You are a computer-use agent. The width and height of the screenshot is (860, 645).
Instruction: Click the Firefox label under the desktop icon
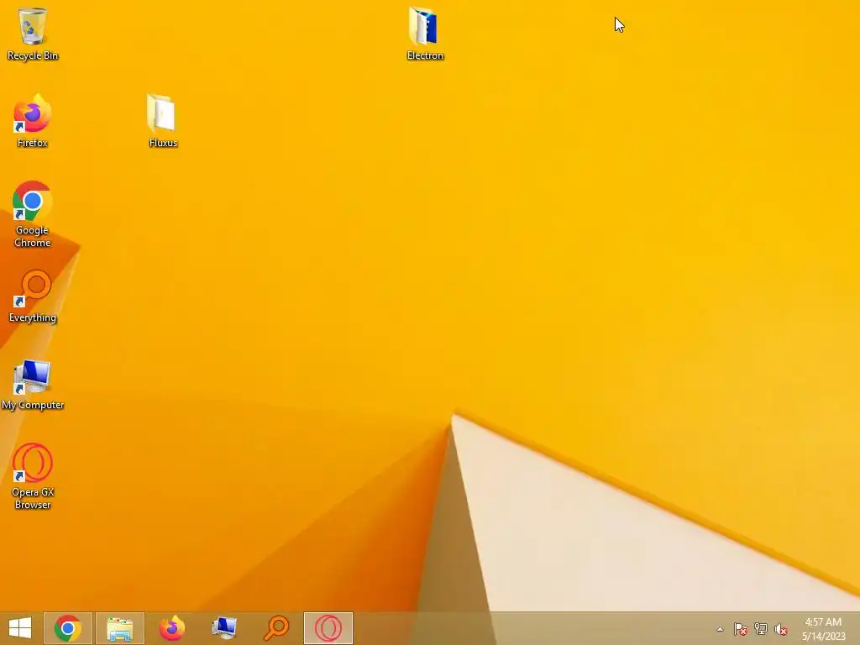33,143
